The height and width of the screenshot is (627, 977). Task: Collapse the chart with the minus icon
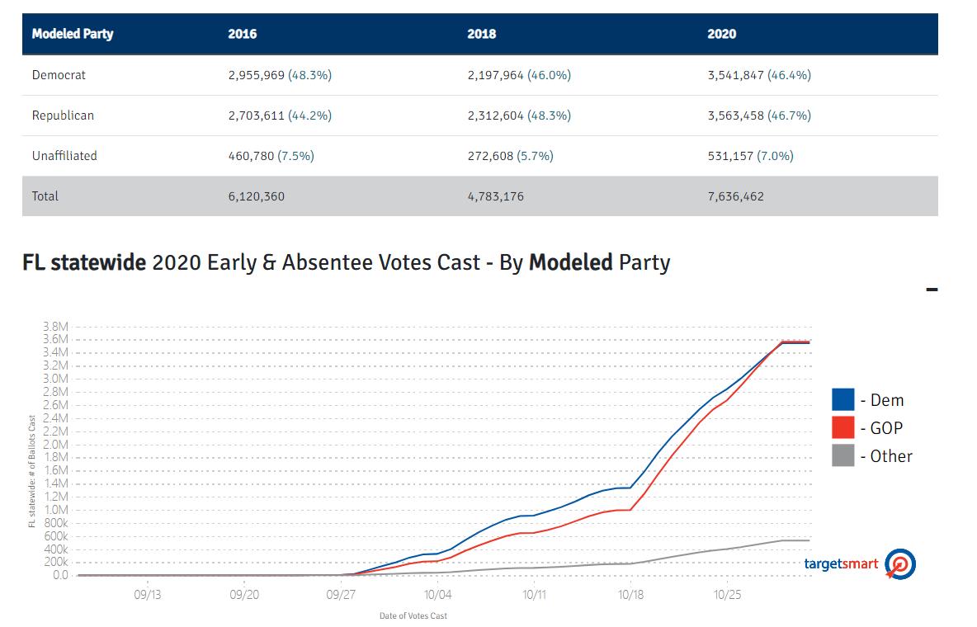coord(932,290)
